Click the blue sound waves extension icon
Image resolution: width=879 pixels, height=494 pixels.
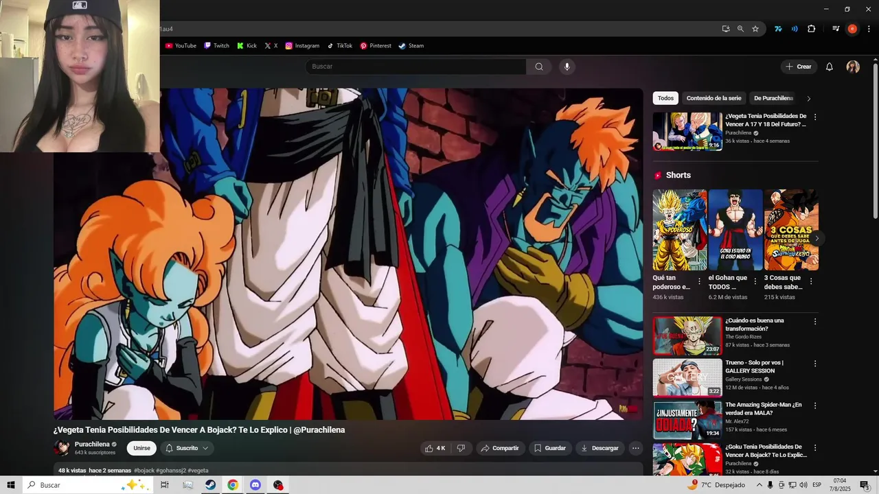click(795, 29)
